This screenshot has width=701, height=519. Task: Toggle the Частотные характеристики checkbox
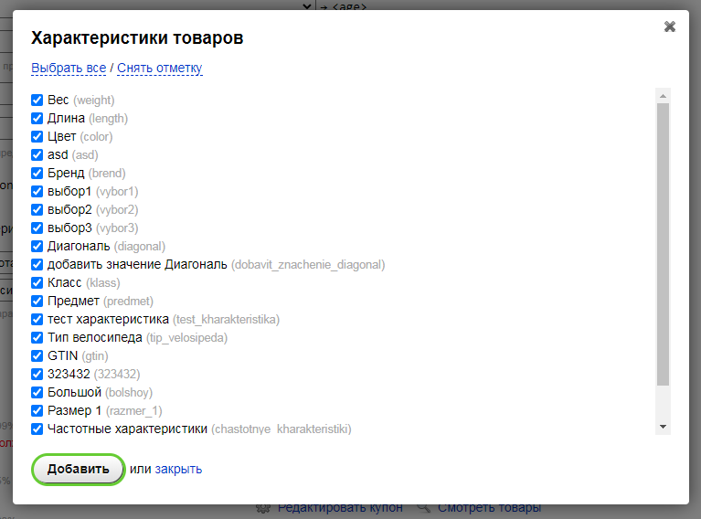37,429
